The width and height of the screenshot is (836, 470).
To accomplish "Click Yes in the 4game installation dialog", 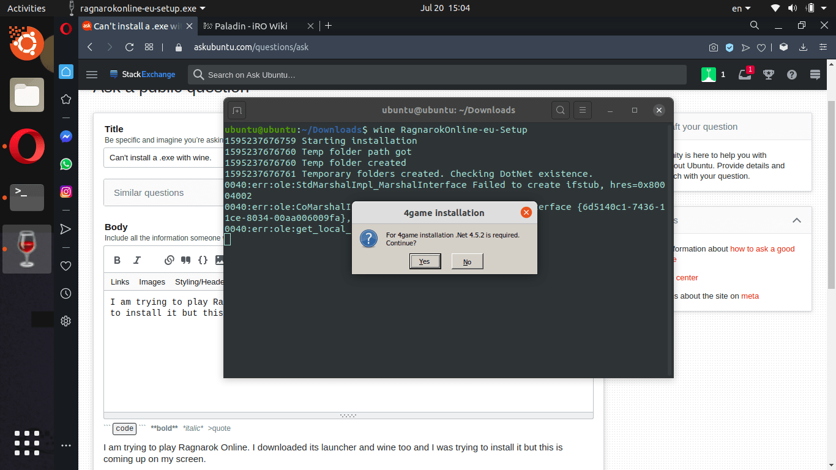I will [425, 261].
